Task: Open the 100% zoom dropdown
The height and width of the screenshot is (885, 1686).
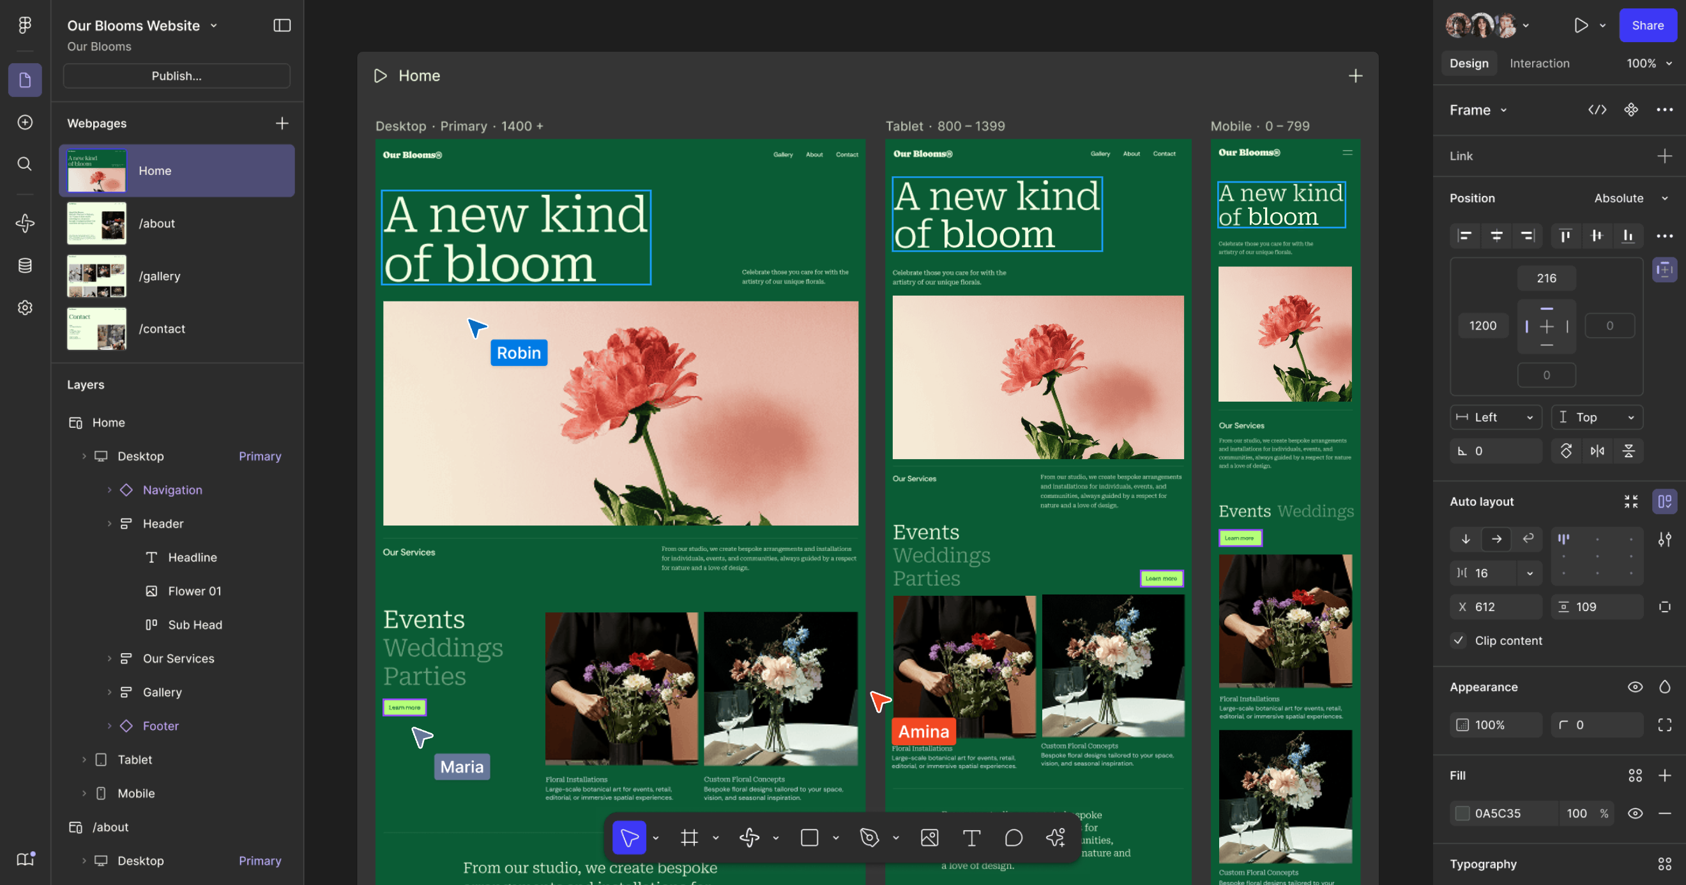Action: tap(1649, 63)
